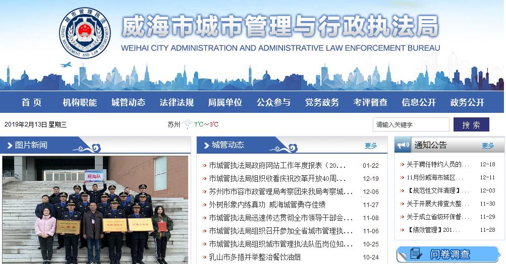
Task: Click the urban management badge logo
Action: click(85, 33)
